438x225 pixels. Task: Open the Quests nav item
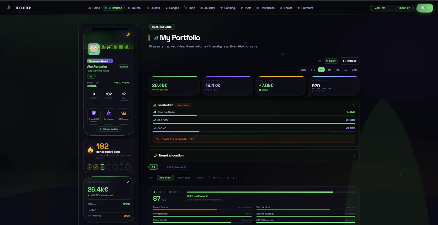153,8
